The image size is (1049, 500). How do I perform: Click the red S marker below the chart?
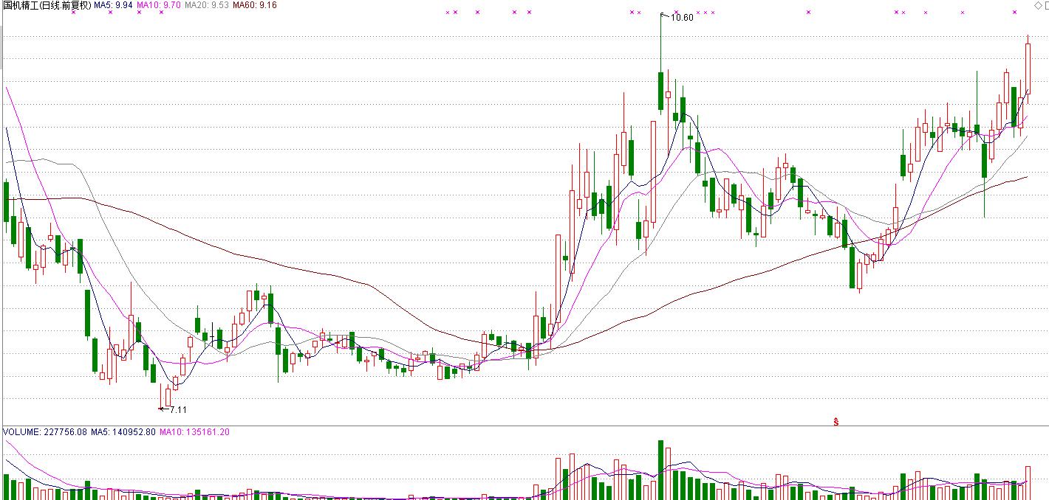[836, 422]
